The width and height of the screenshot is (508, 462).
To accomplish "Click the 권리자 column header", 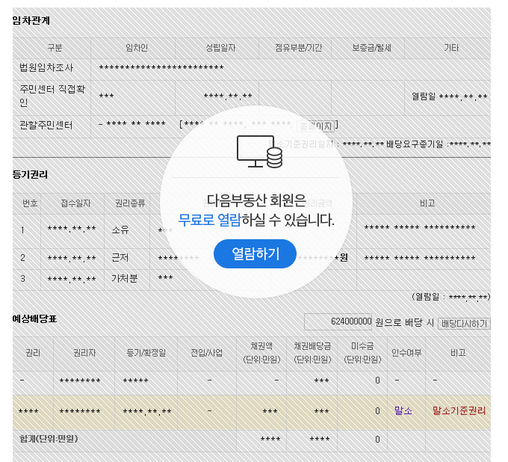I will [84, 353].
